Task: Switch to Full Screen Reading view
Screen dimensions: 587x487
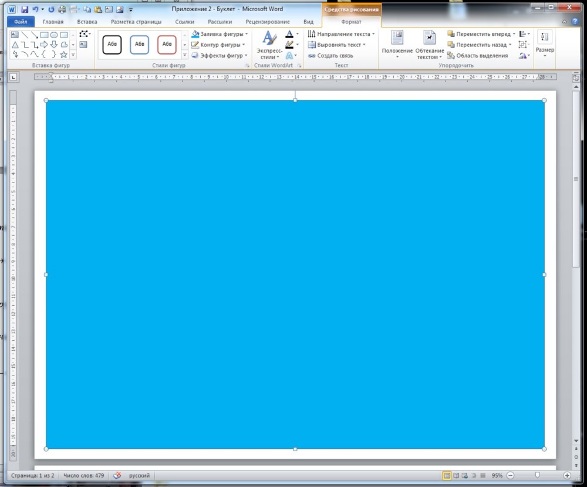Action: click(x=456, y=475)
